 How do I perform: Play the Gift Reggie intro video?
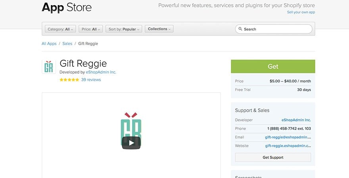pos(131,143)
